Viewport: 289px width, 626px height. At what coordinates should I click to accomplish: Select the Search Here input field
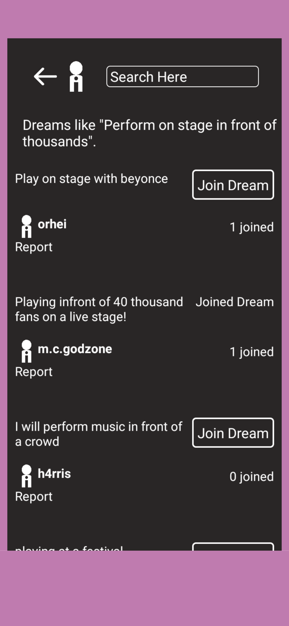[x=182, y=76]
